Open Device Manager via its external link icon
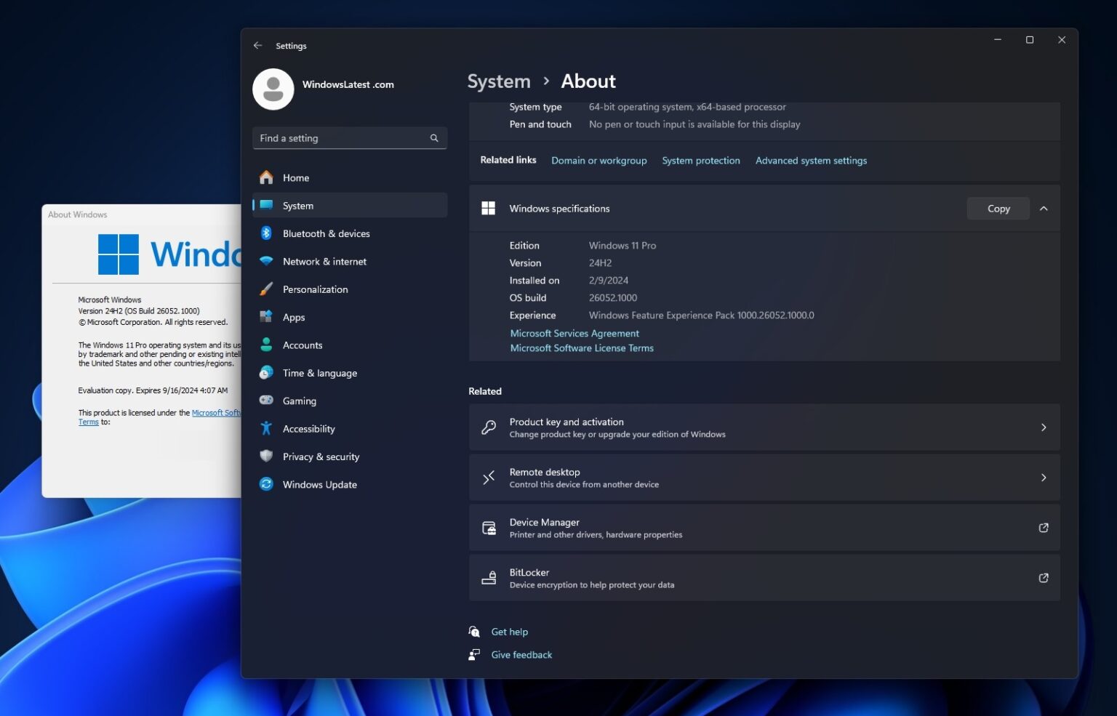Image resolution: width=1117 pixels, height=716 pixels. click(x=1043, y=528)
